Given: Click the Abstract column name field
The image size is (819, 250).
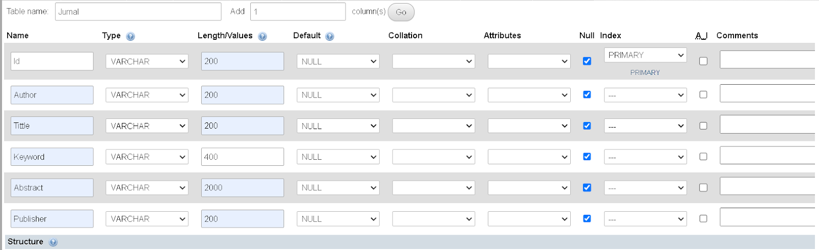Looking at the screenshot, I should pyautogui.click(x=52, y=188).
